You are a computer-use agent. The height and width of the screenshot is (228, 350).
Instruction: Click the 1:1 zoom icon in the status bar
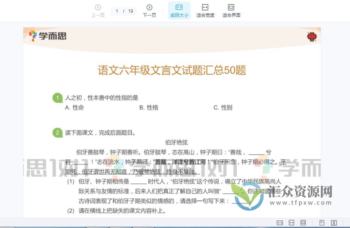pos(281,222)
